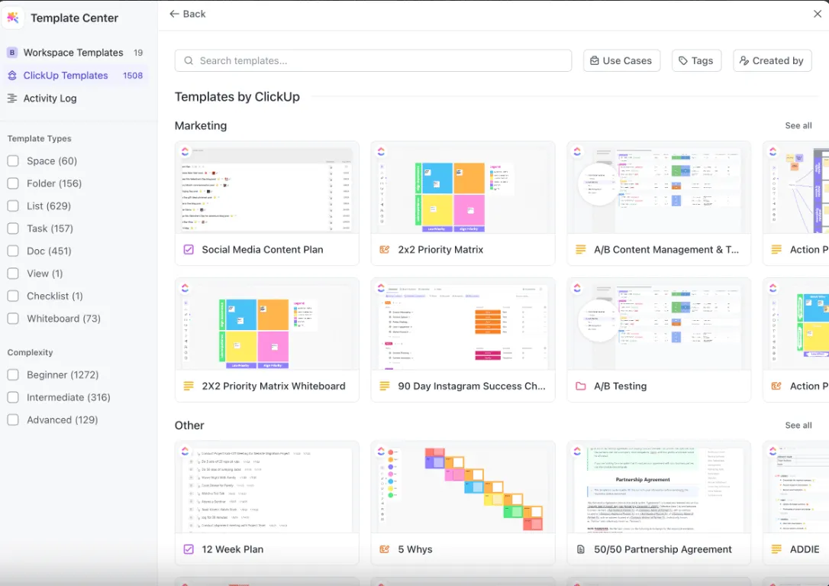Click task icon beside 12 Week Plan

(189, 549)
